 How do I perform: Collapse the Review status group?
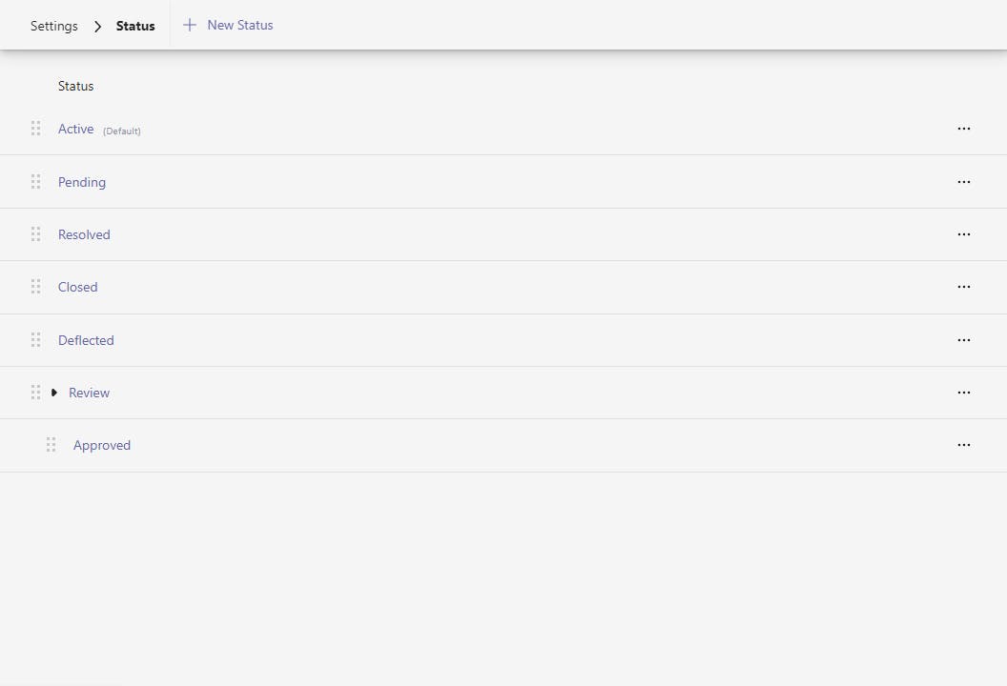pyautogui.click(x=54, y=393)
